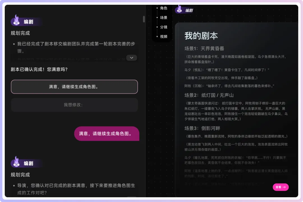Expand the collapsed message using the down chevron

pyautogui.click(x=131, y=58)
